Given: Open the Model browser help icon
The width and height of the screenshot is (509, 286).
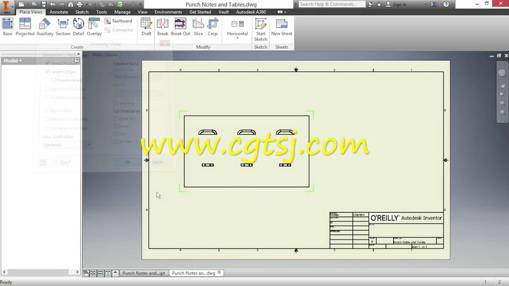Looking at the screenshot, I should click(77, 60).
